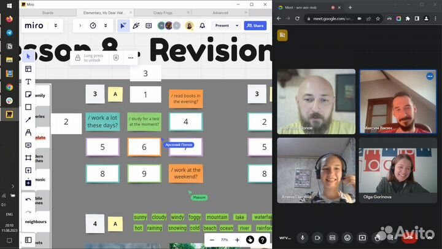Toggle the camera in Google Meet

click(317, 238)
